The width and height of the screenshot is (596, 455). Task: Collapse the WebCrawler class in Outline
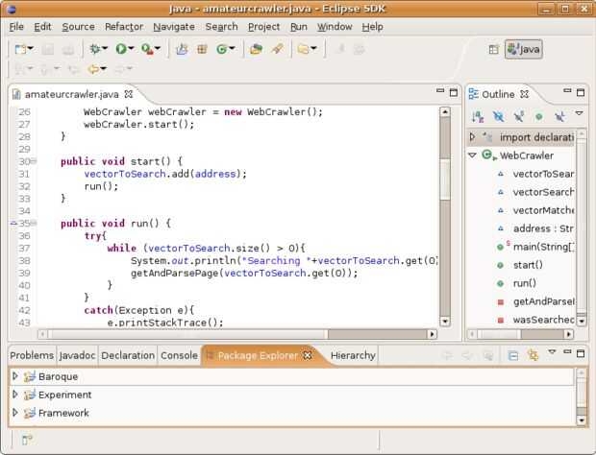472,156
